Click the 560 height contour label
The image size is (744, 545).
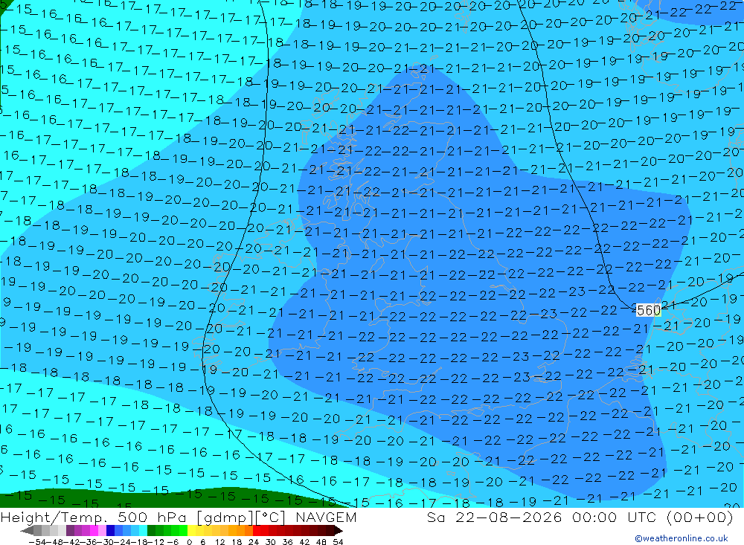point(648,310)
